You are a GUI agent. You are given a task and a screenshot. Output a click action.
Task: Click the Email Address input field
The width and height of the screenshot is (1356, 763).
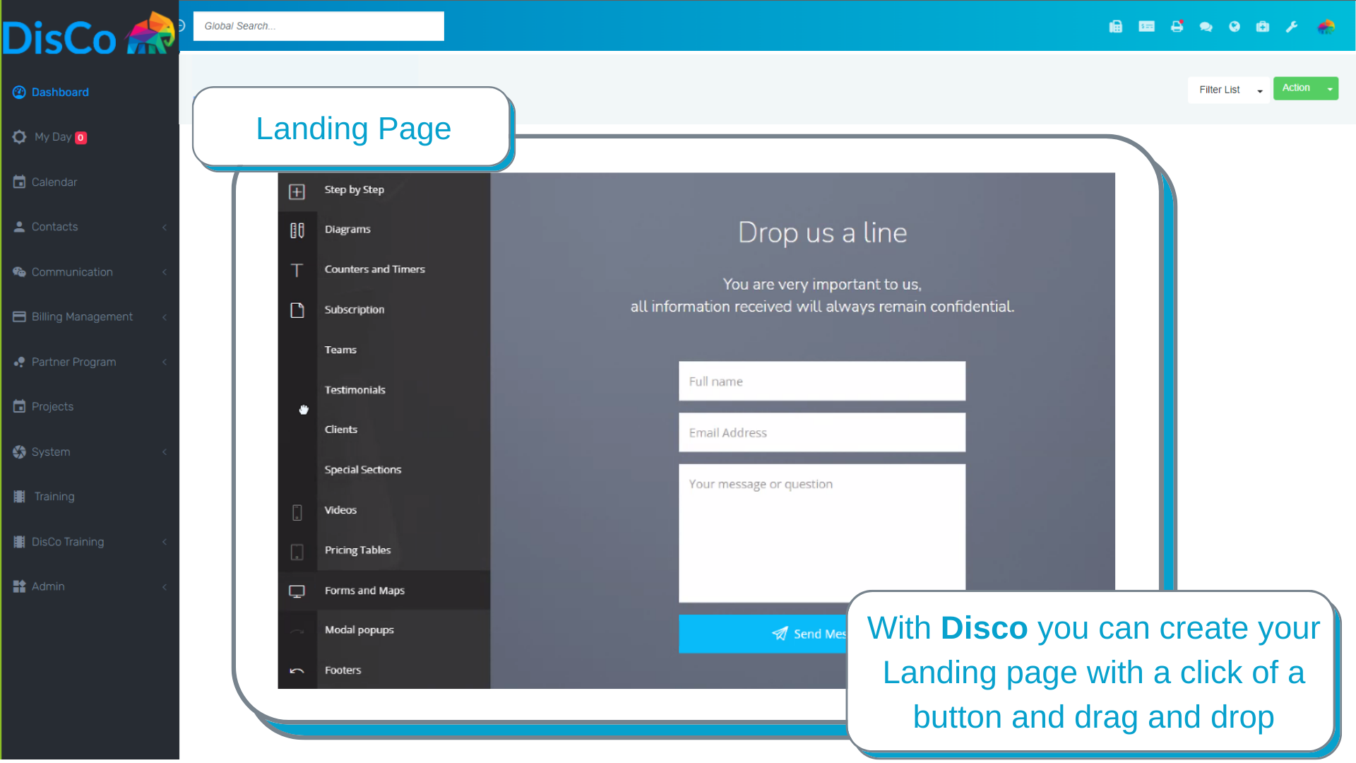(x=822, y=432)
